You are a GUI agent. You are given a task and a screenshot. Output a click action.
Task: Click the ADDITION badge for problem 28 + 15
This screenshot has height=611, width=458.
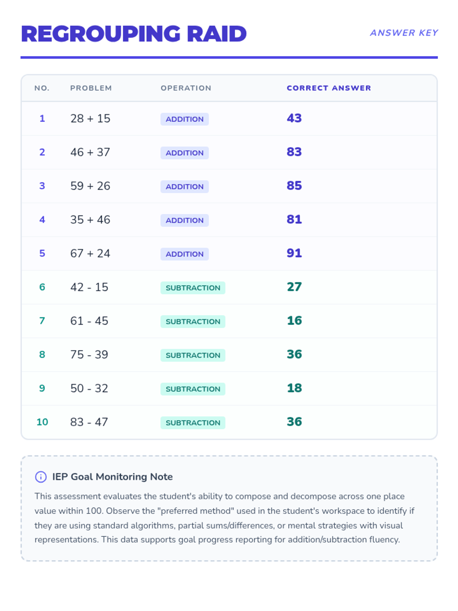pos(184,119)
